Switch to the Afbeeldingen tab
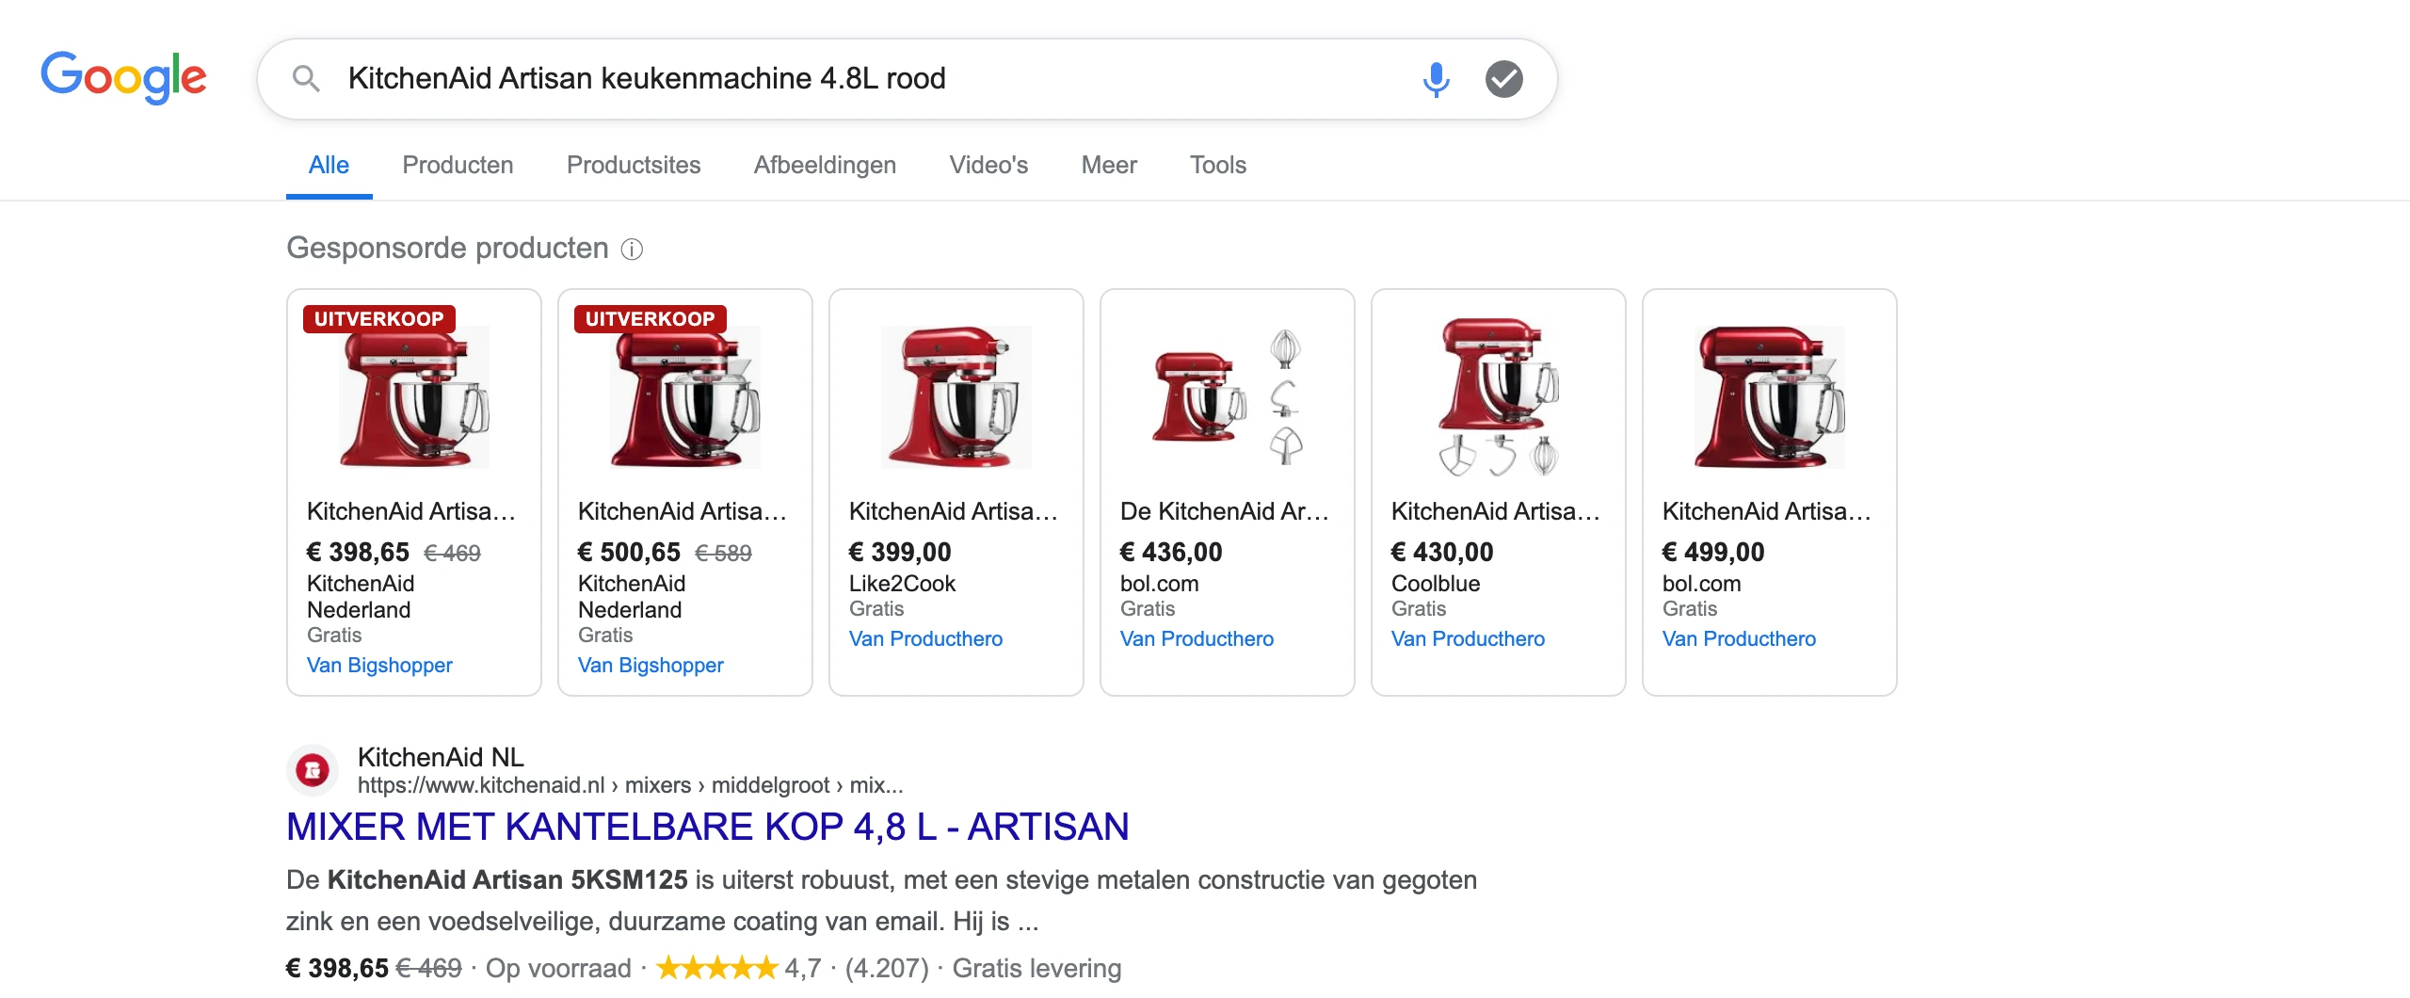This screenshot has width=2410, height=998. coord(825,165)
